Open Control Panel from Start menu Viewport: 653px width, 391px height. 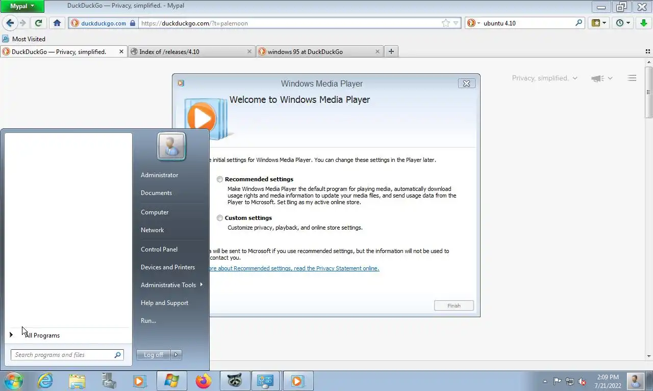click(x=159, y=249)
